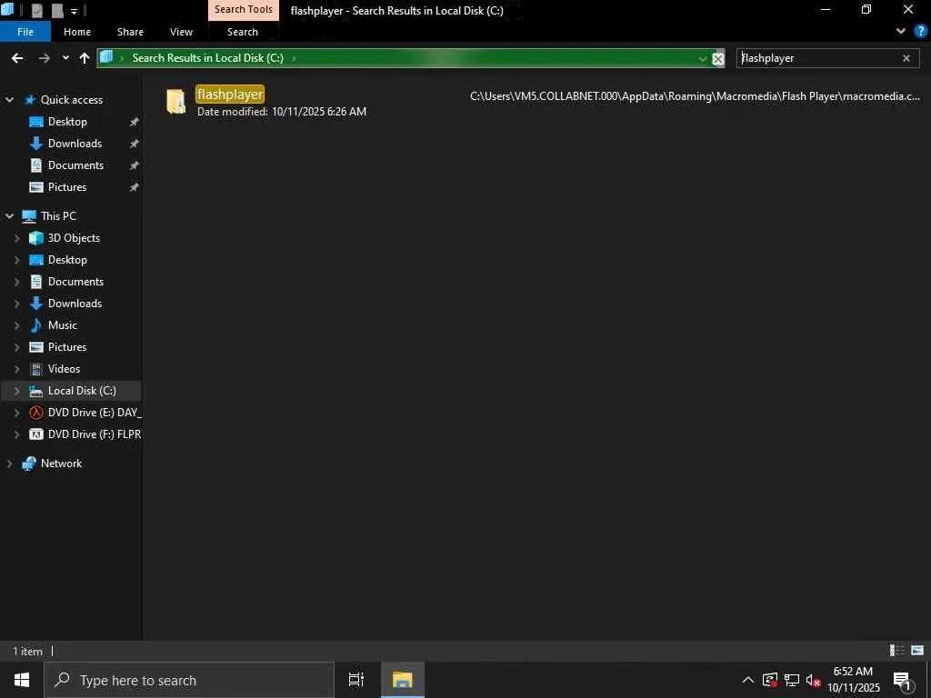This screenshot has width=931, height=698.
Task: Open the clock showing 6:52 AM
Action: pyautogui.click(x=853, y=680)
